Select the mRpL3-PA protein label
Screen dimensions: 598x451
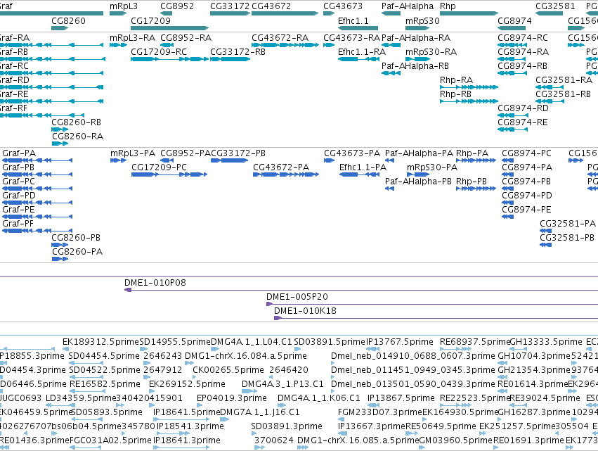pyautogui.click(x=133, y=153)
